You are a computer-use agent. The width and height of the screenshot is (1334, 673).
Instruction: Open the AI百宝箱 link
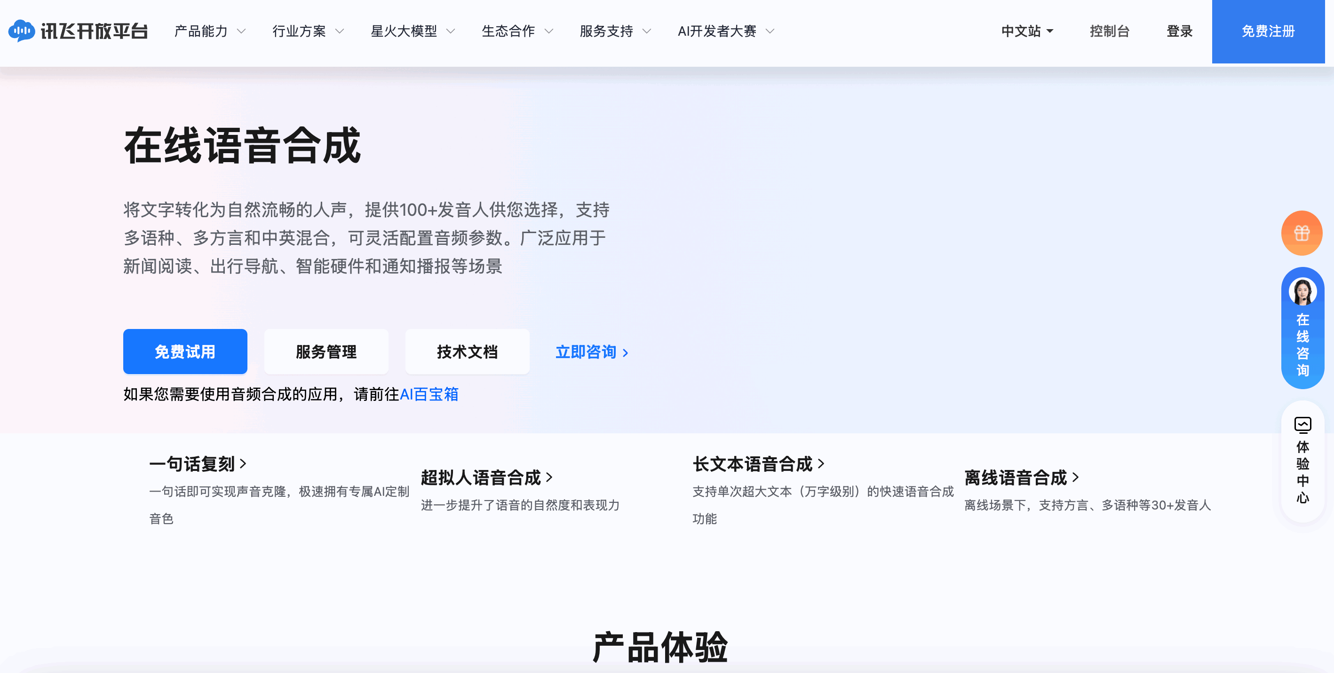pyautogui.click(x=429, y=394)
